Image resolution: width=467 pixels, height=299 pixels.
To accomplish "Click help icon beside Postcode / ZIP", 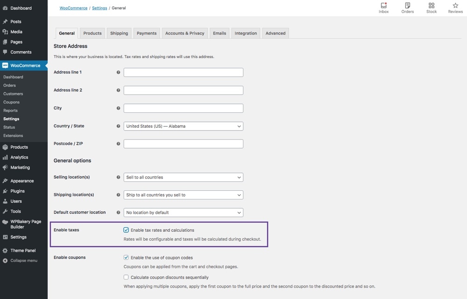I will (x=118, y=144).
